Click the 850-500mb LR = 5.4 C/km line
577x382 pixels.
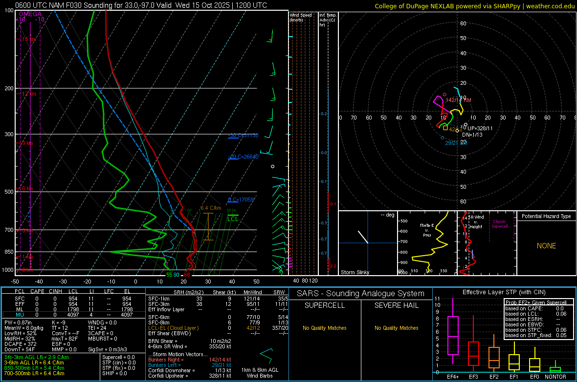click(34, 368)
